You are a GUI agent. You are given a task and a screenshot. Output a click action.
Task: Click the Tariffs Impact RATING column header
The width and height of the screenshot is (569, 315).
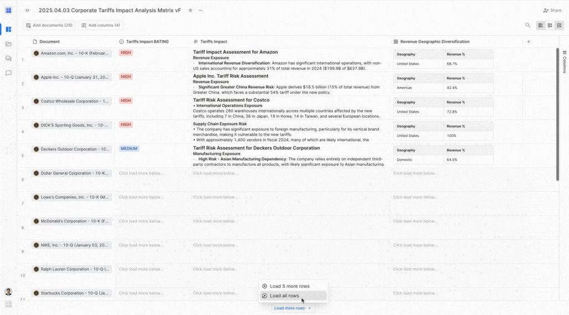pyautogui.click(x=144, y=42)
